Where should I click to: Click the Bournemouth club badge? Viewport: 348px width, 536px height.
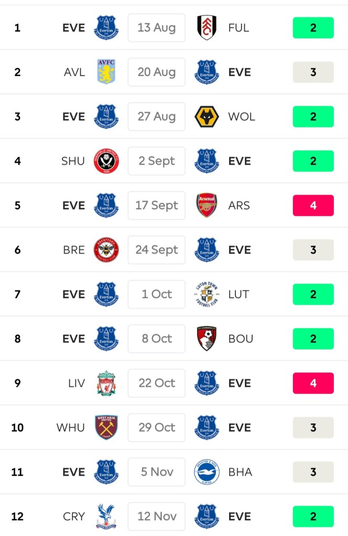206,339
